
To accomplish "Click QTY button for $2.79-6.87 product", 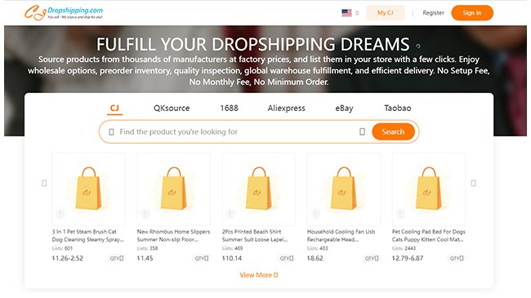I will [457, 258].
